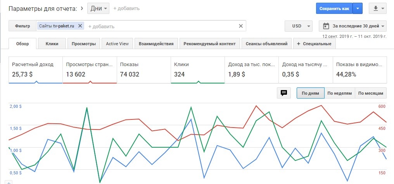Click the breadcrumb chevron after report parameters
This screenshot has width=394, height=184.
[82, 8]
